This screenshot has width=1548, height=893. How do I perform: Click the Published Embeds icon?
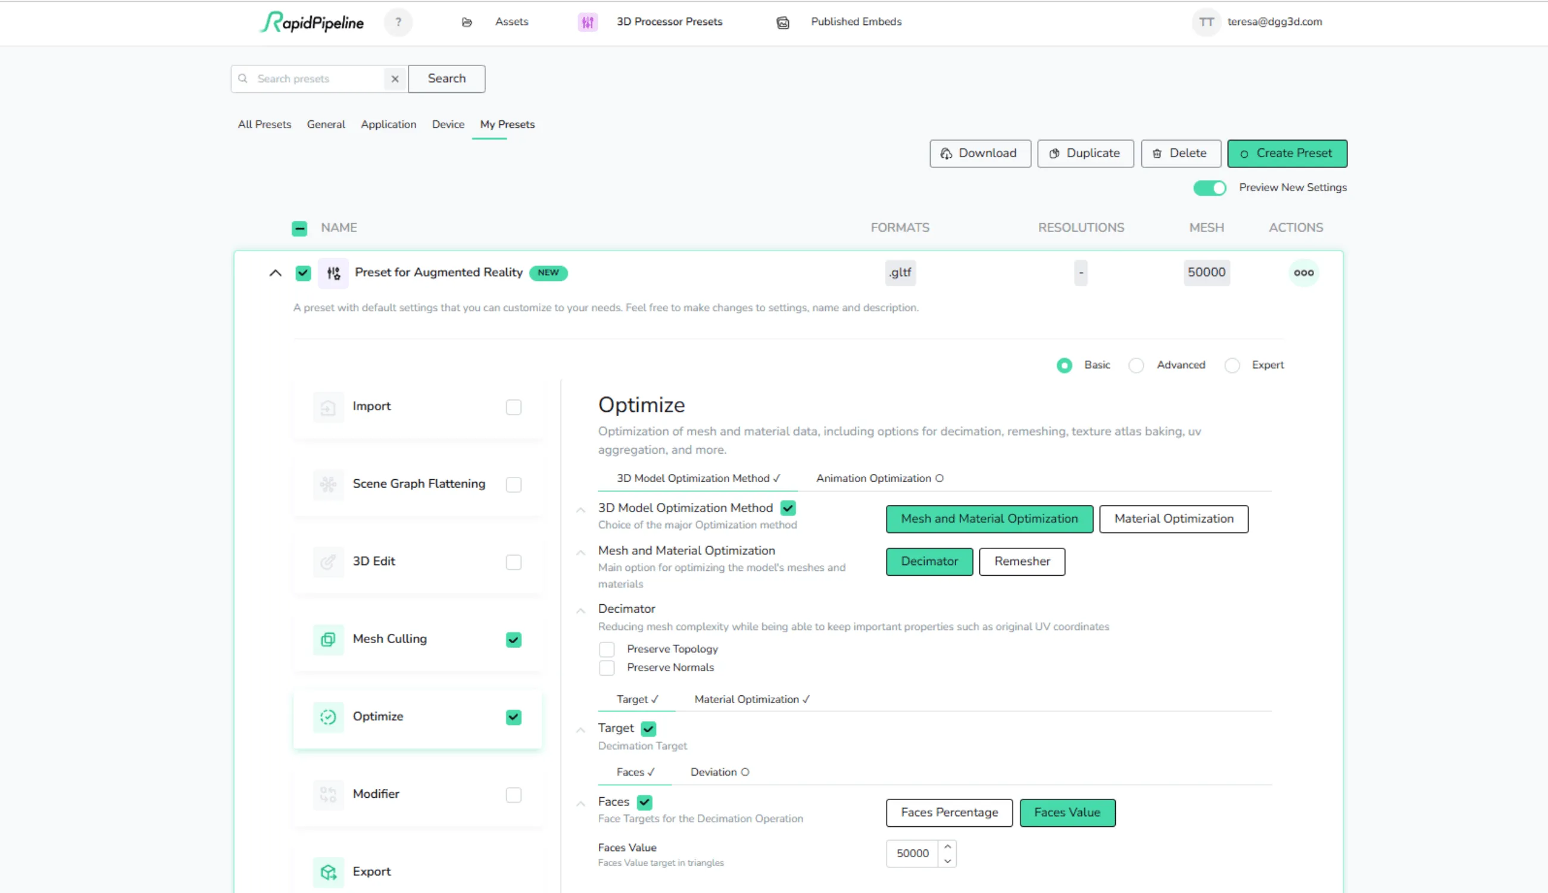[x=782, y=23]
